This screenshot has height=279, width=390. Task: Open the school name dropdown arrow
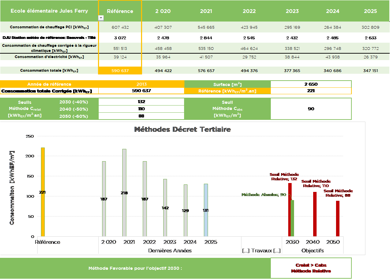click(x=101, y=18)
